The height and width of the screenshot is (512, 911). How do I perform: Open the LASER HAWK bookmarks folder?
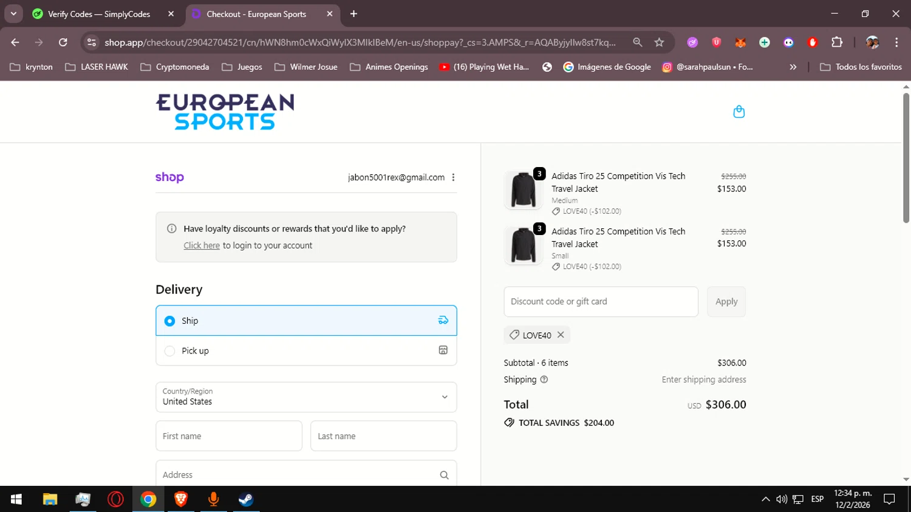click(x=97, y=67)
